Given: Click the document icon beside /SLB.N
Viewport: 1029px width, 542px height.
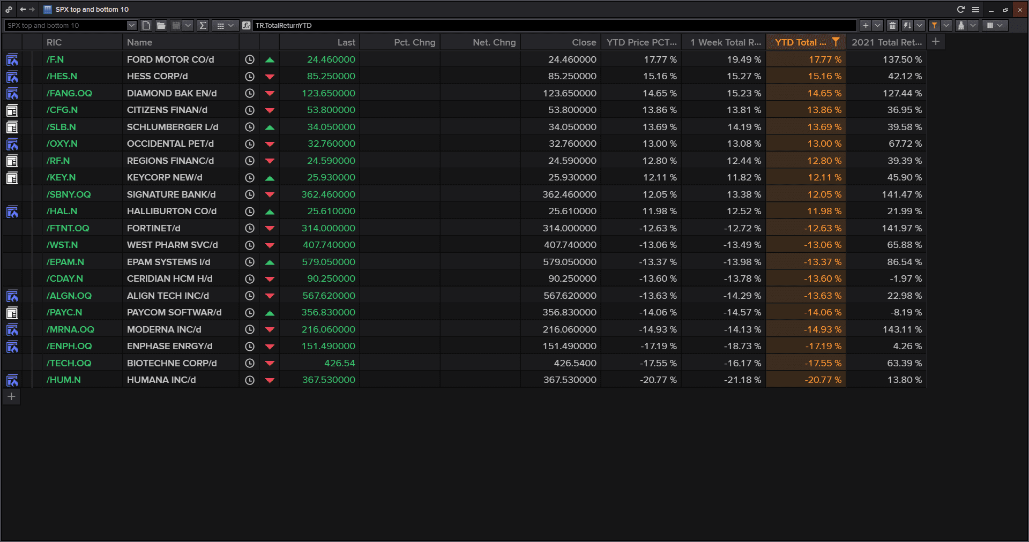Looking at the screenshot, I should pos(12,127).
